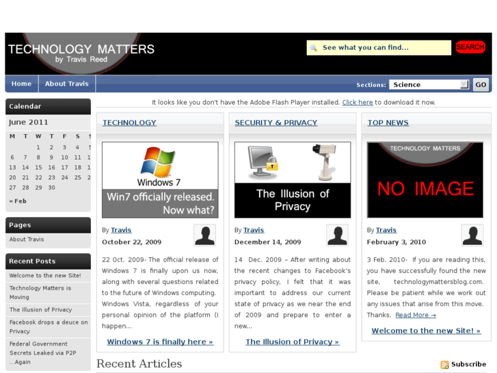
Task: Click calendar date 30
Action: pos(52,188)
